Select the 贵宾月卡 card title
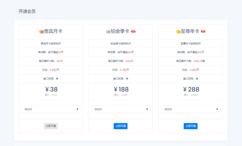 coord(53,31)
